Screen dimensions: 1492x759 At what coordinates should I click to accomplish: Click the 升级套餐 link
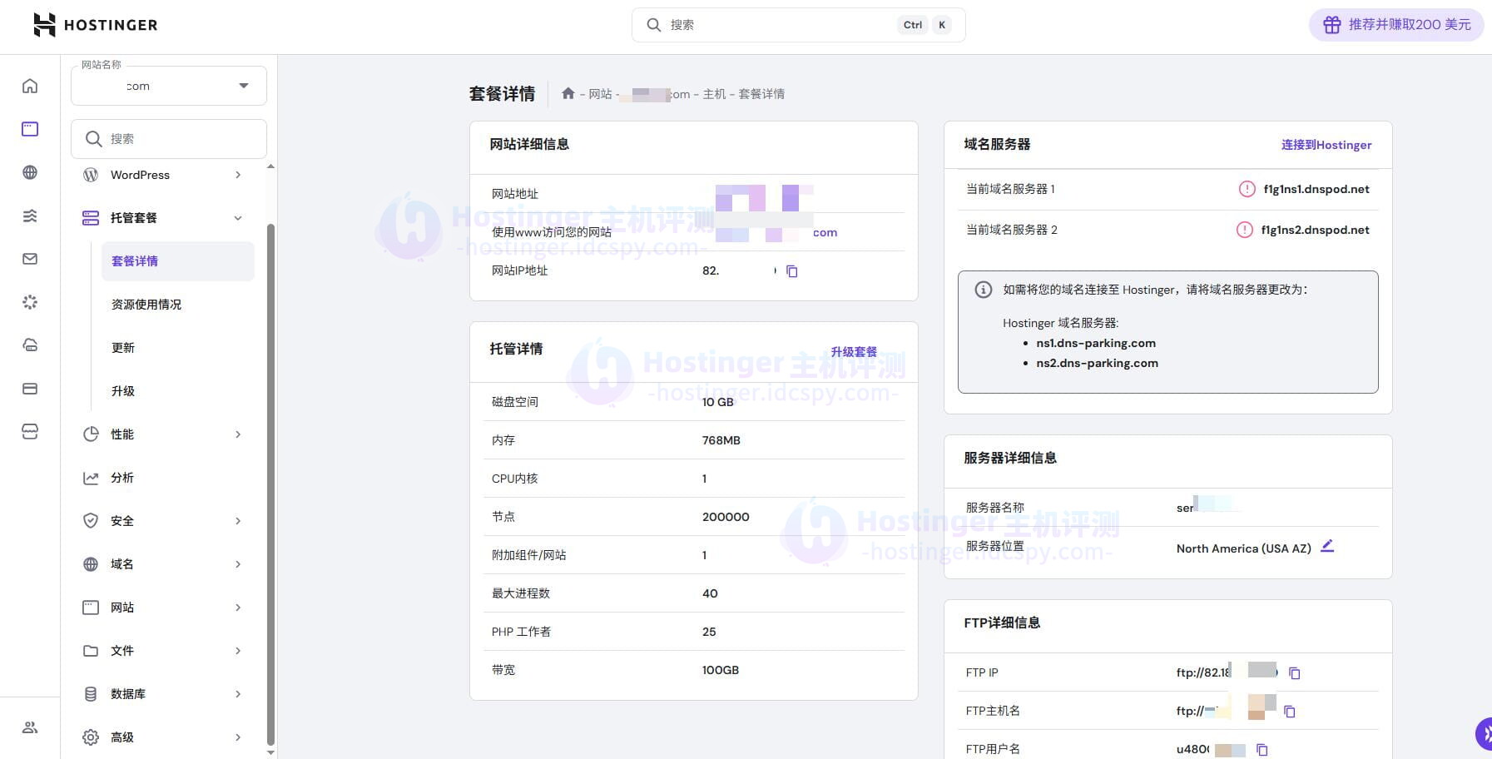tap(854, 351)
